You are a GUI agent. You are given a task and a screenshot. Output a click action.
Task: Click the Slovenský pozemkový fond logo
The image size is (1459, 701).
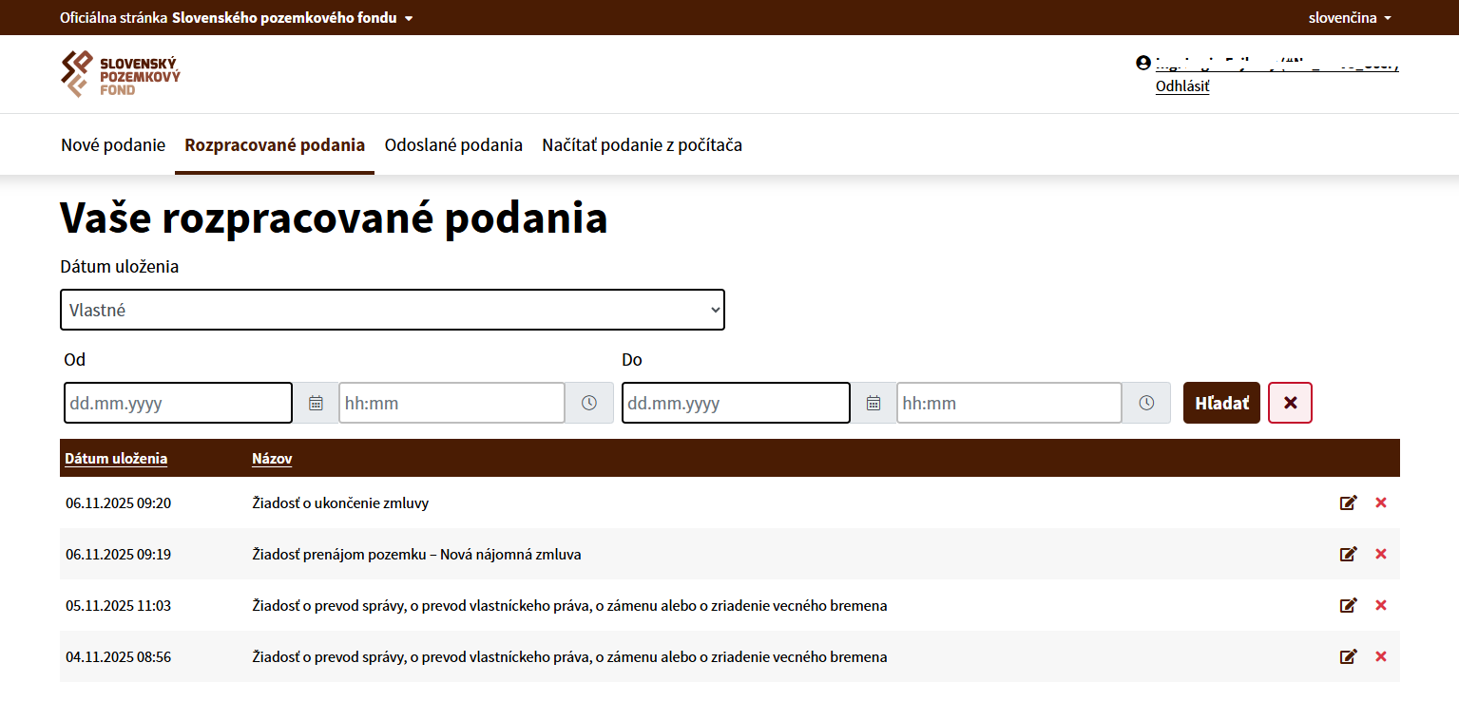121,74
